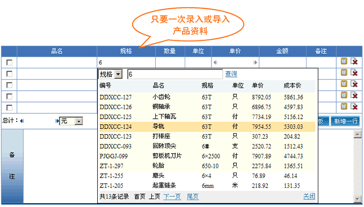This screenshot has width=364, height=207.
Task: Click the 编号 column header in popup
Action: (105, 85)
